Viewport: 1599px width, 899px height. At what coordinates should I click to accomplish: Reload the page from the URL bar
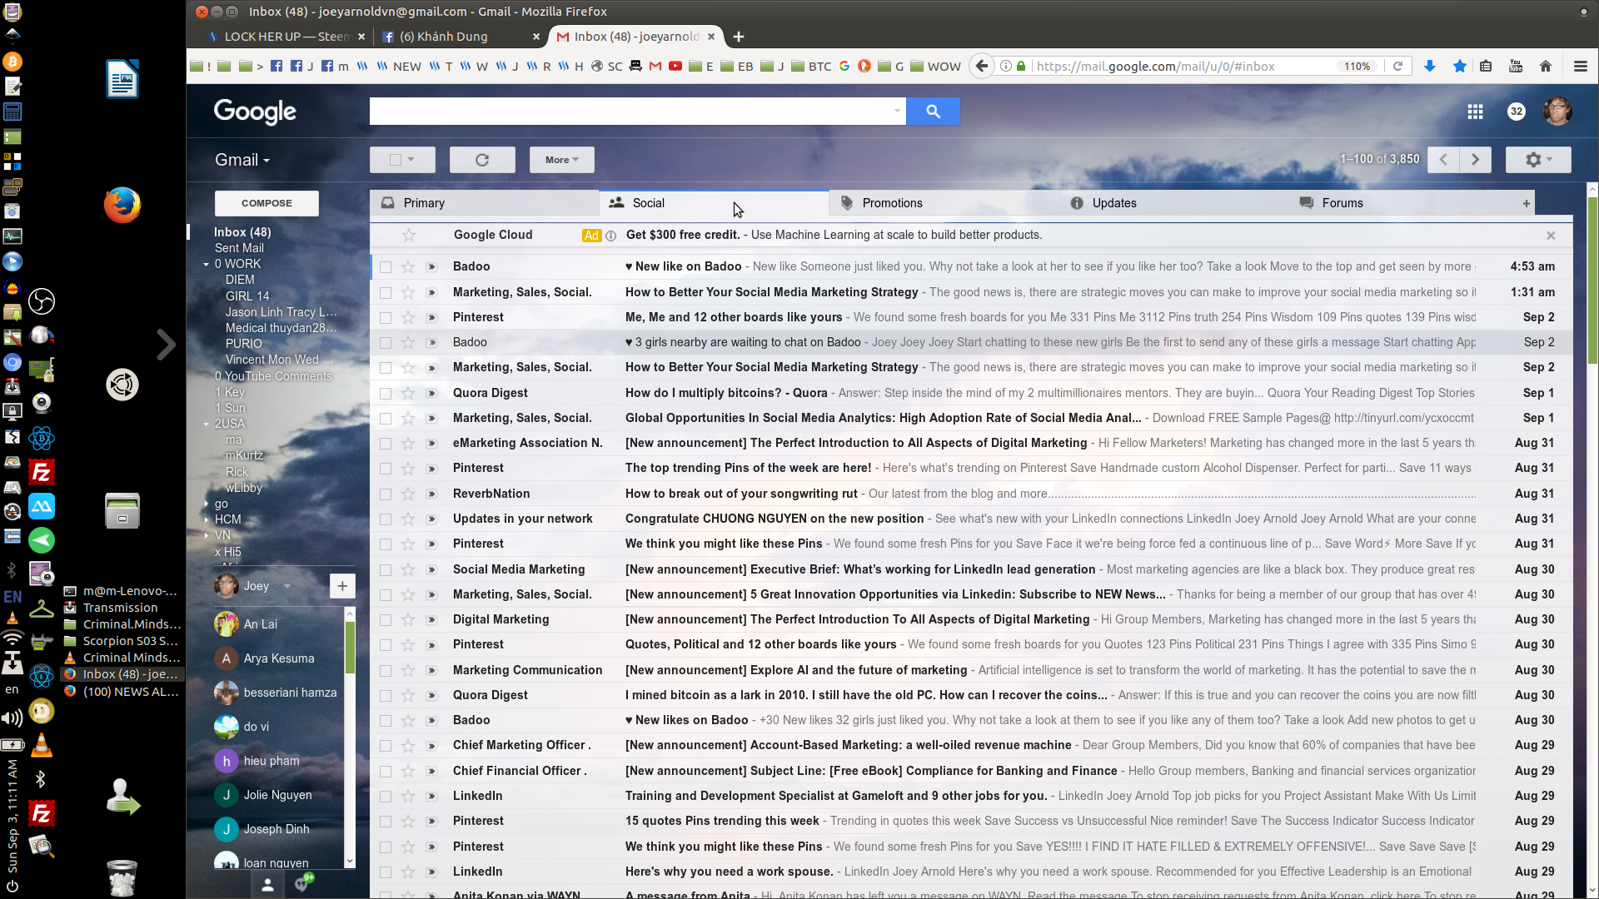coord(1398,67)
